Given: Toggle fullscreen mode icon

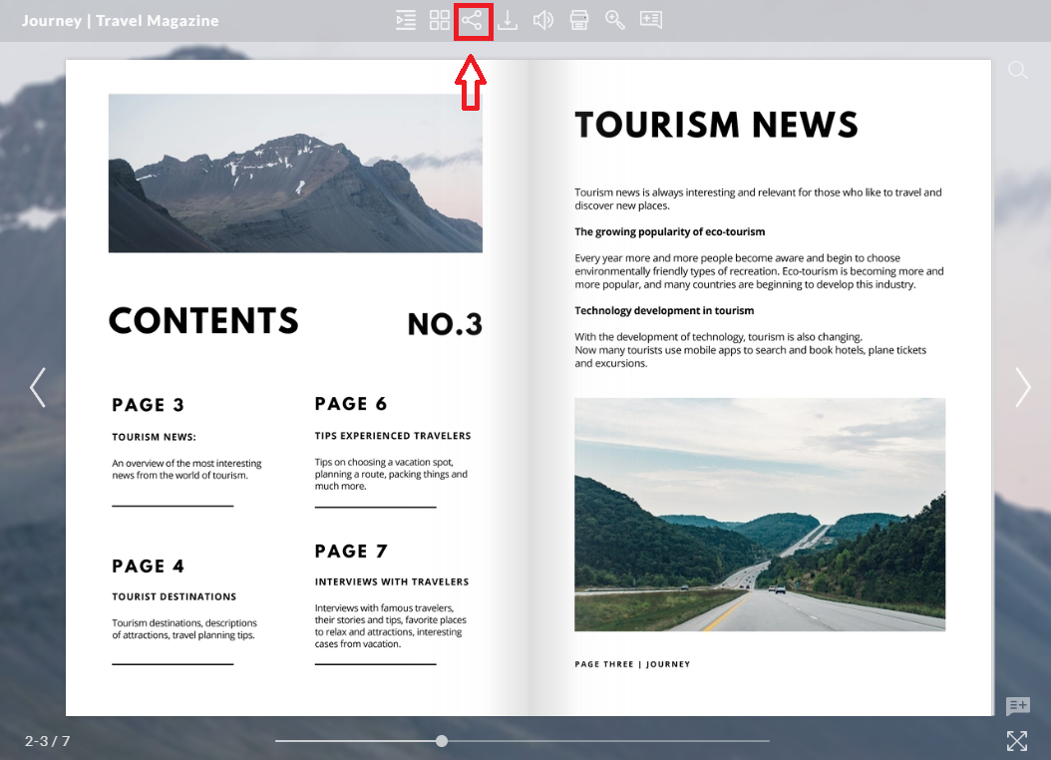Looking at the screenshot, I should (x=1017, y=741).
